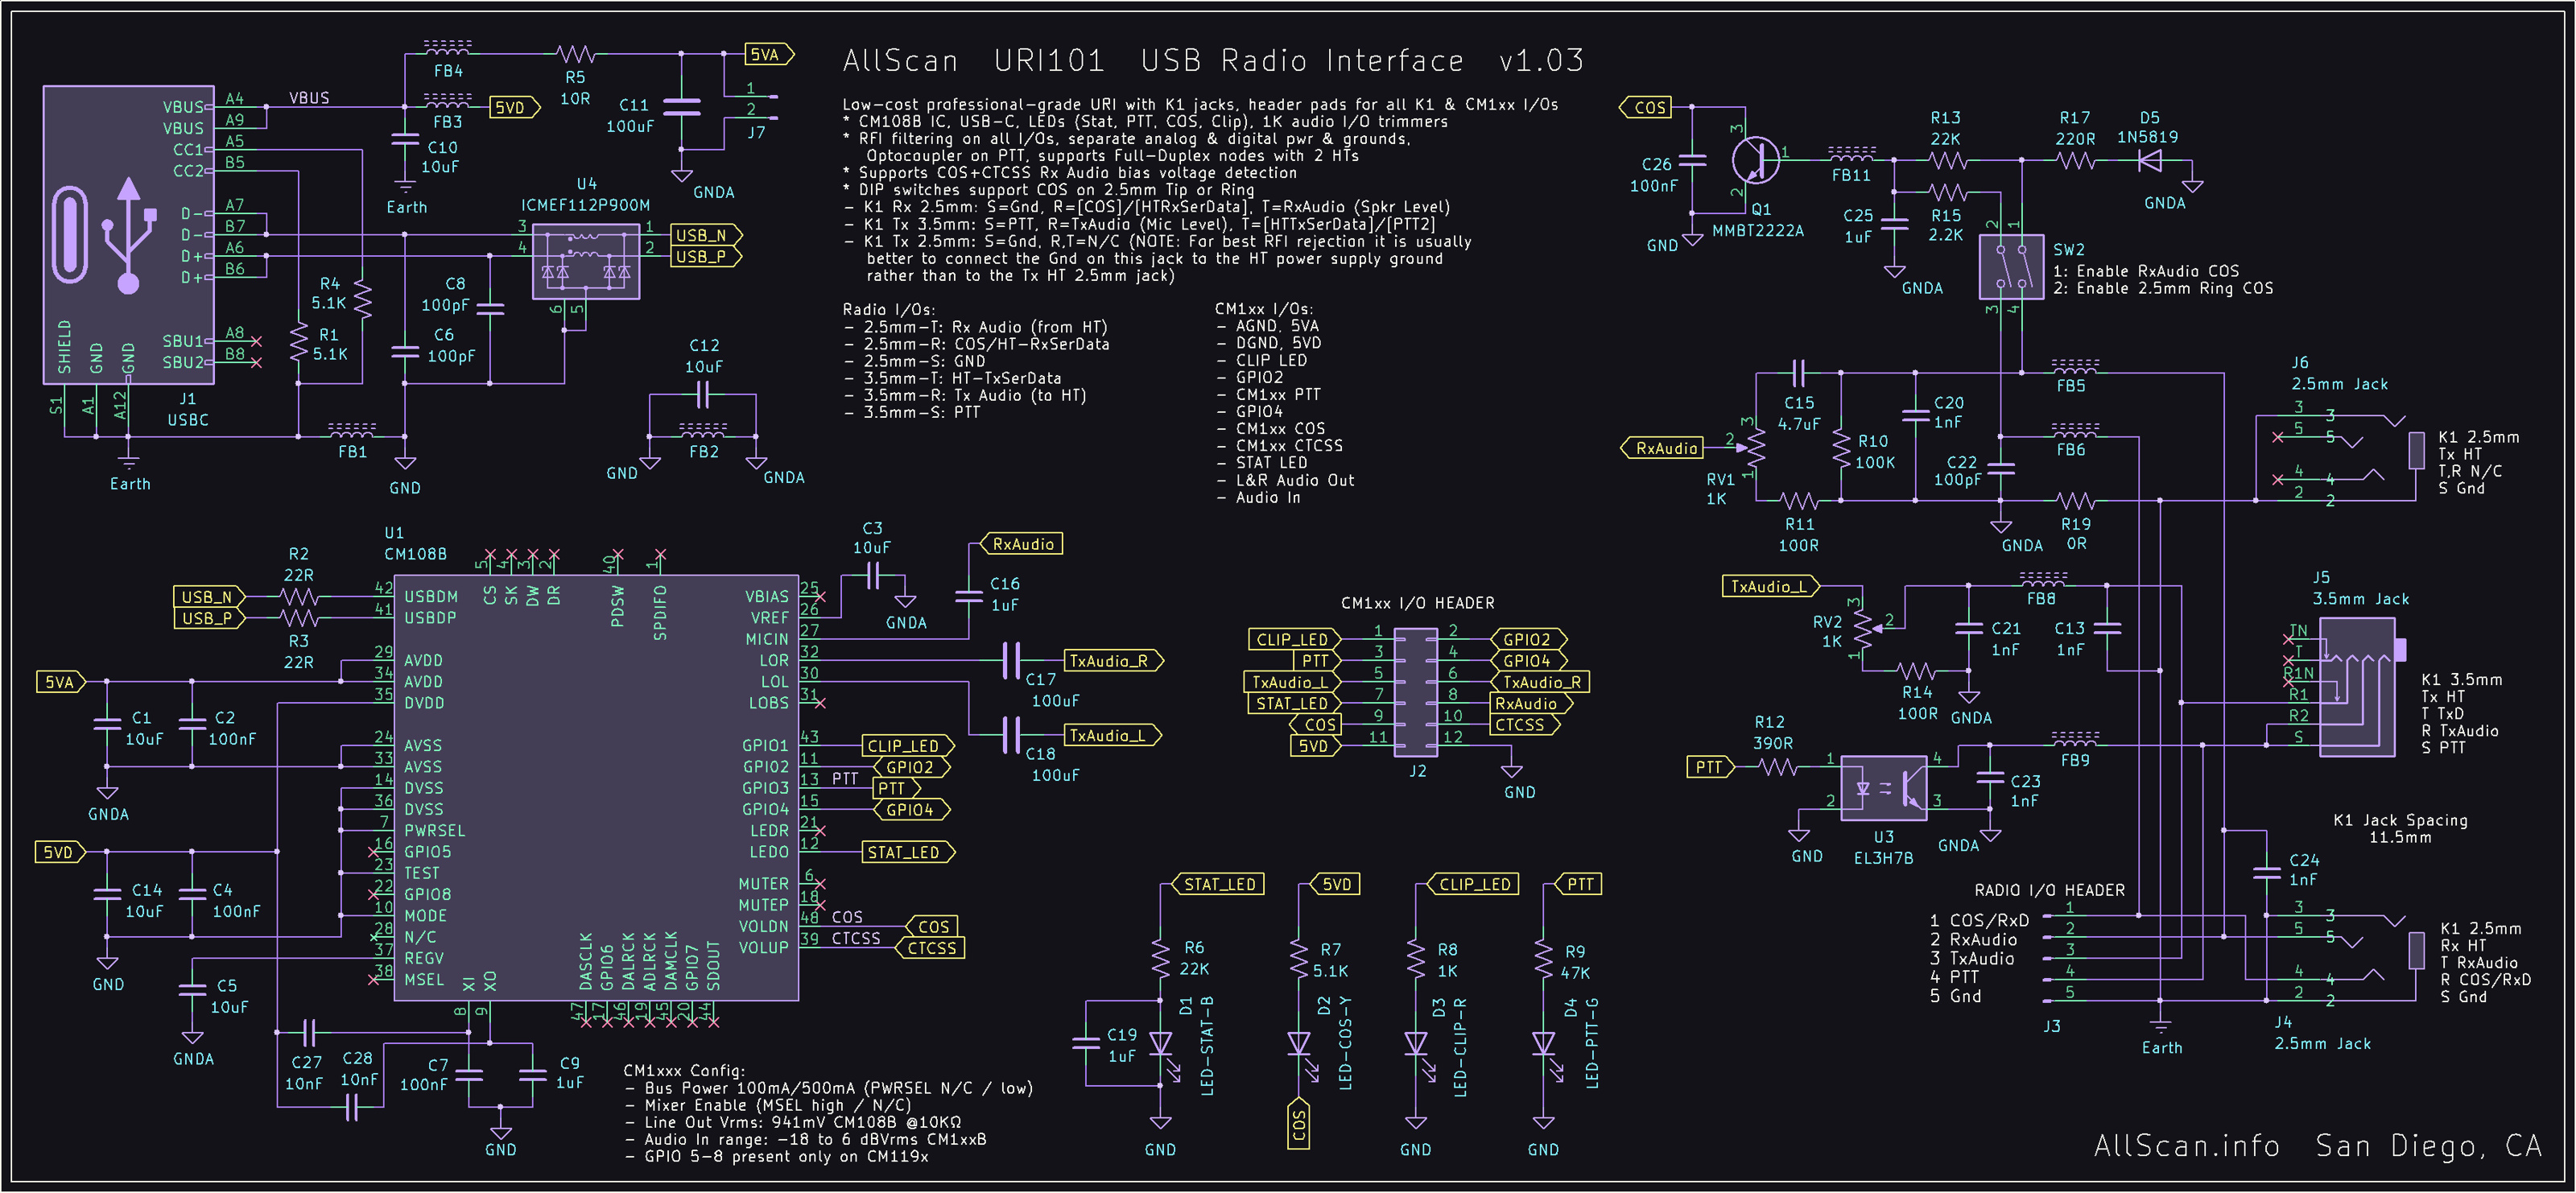
Task: Click the Earth label under FB1
Action: point(130,484)
